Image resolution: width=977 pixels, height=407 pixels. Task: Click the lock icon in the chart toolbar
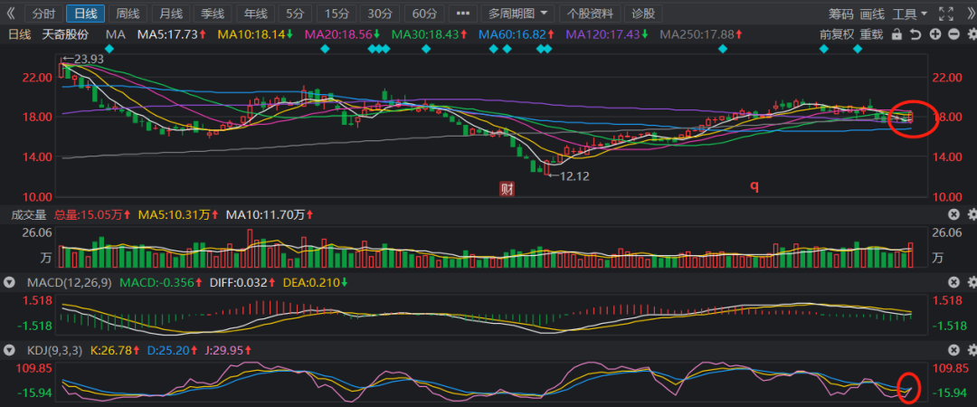pyautogui.click(x=896, y=34)
